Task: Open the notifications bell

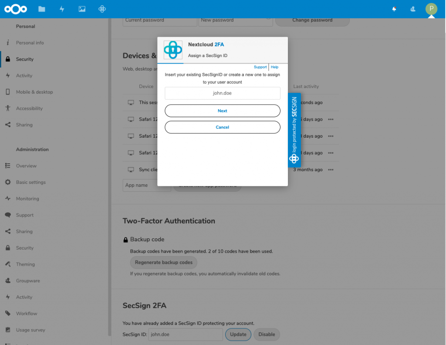Action: click(394, 9)
